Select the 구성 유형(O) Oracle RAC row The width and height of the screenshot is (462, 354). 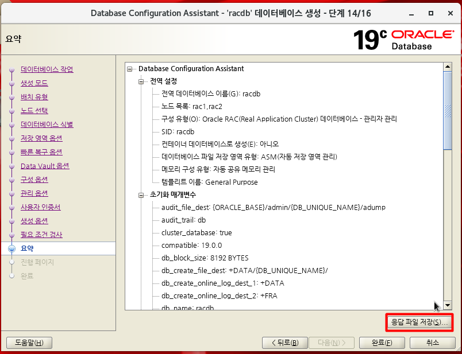279,119
